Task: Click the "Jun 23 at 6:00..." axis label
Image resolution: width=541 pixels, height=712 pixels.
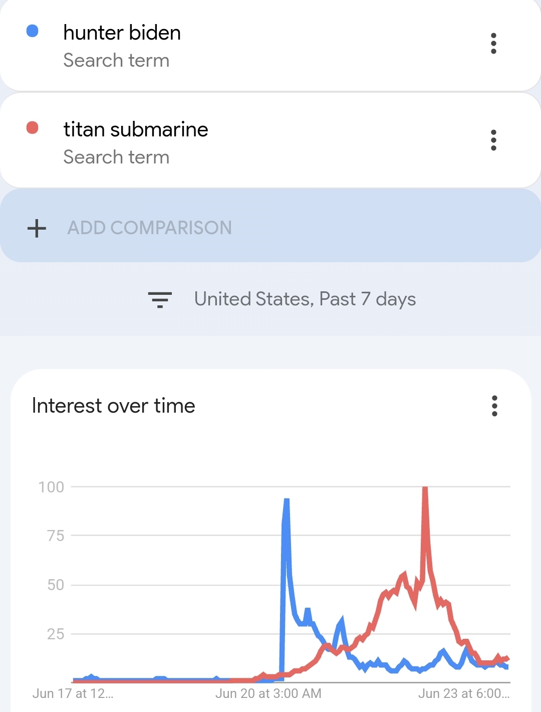Action: point(463,693)
